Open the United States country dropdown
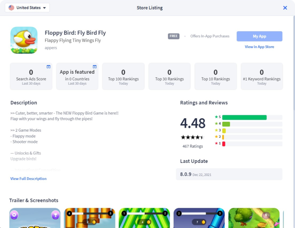The height and width of the screenshot is (228, 295). [x=27, y=8]
